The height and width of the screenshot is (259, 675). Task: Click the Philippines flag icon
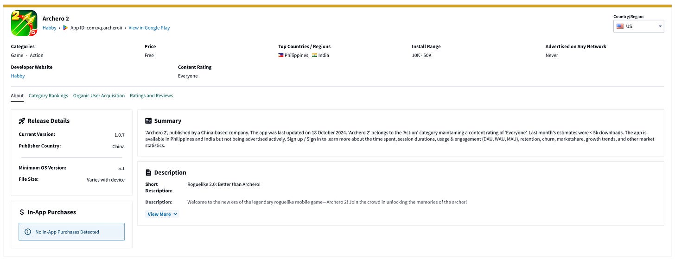coord(281,55)
